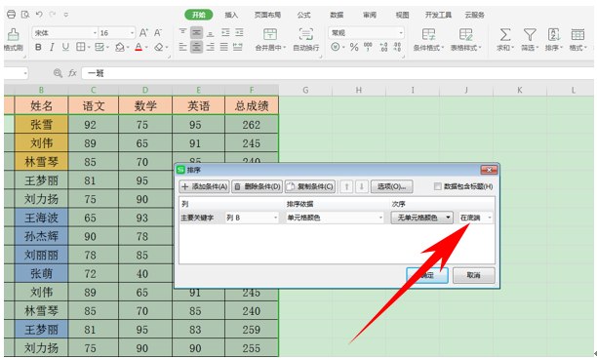Decrease font size with the A- icon
This screenshot has width=597, height=358.
tap(158, 33)
